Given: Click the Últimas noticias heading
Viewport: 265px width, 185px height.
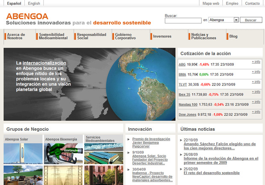Looking at the screenshot, I should 197,129.
